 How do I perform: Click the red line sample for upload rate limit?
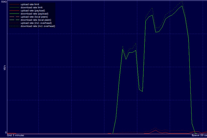[x=14, y=5]
